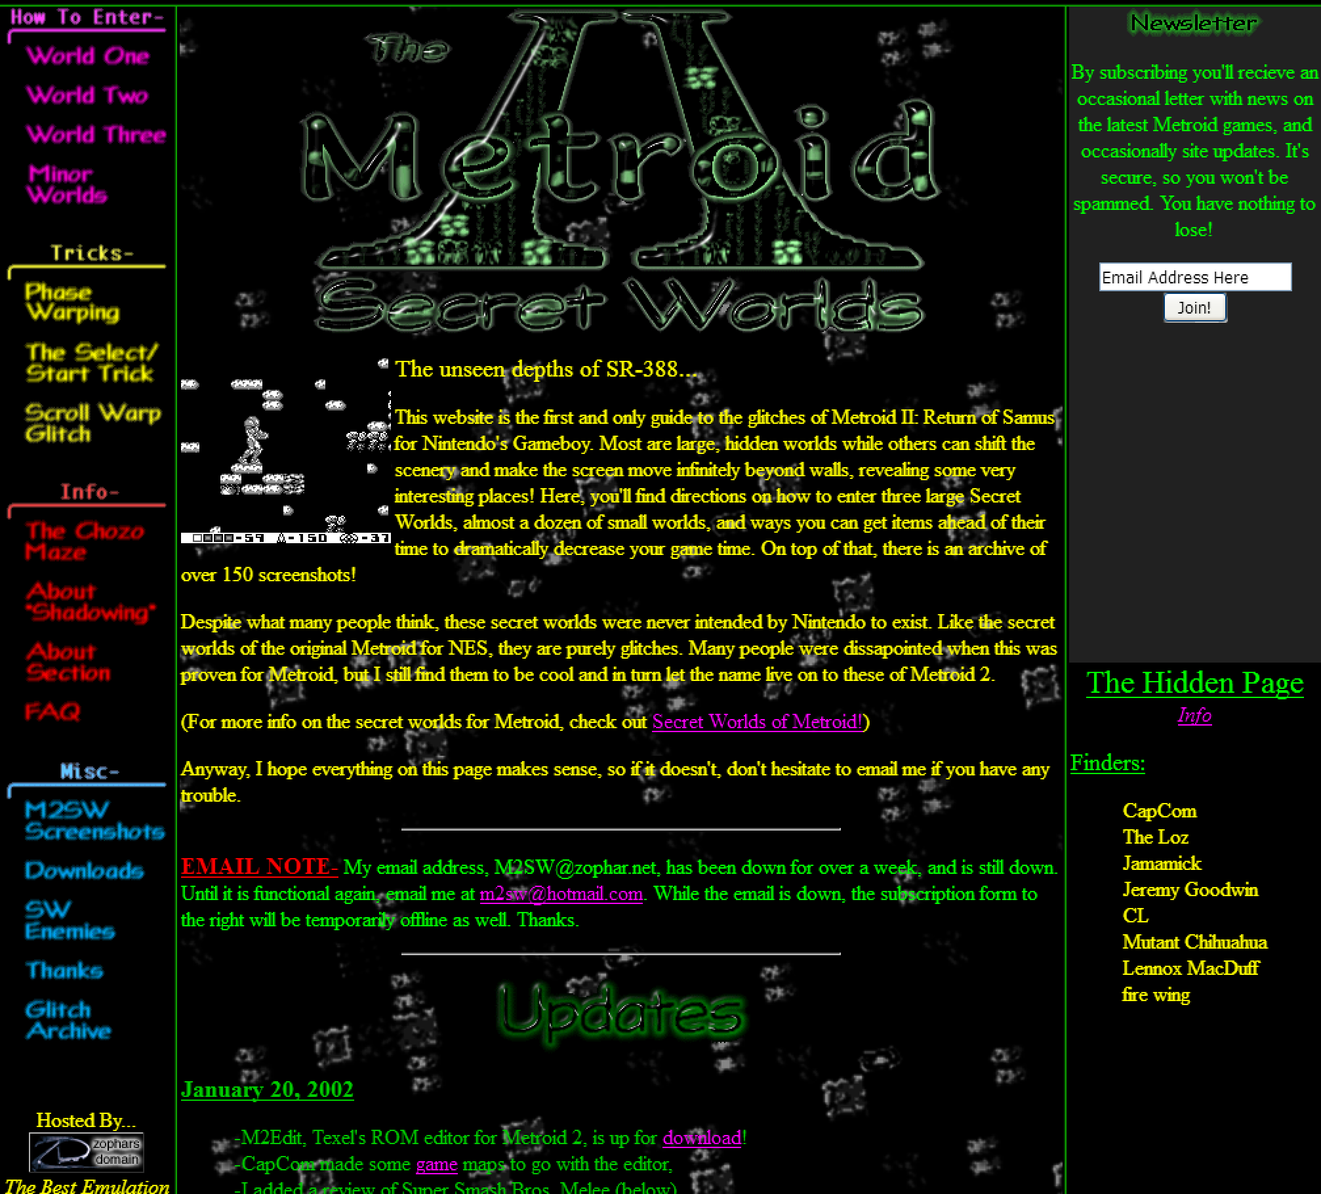Viewport: 1321px width, 1194px height.
Task: Open the Minor Worlds section
Action: pos(67,184)
